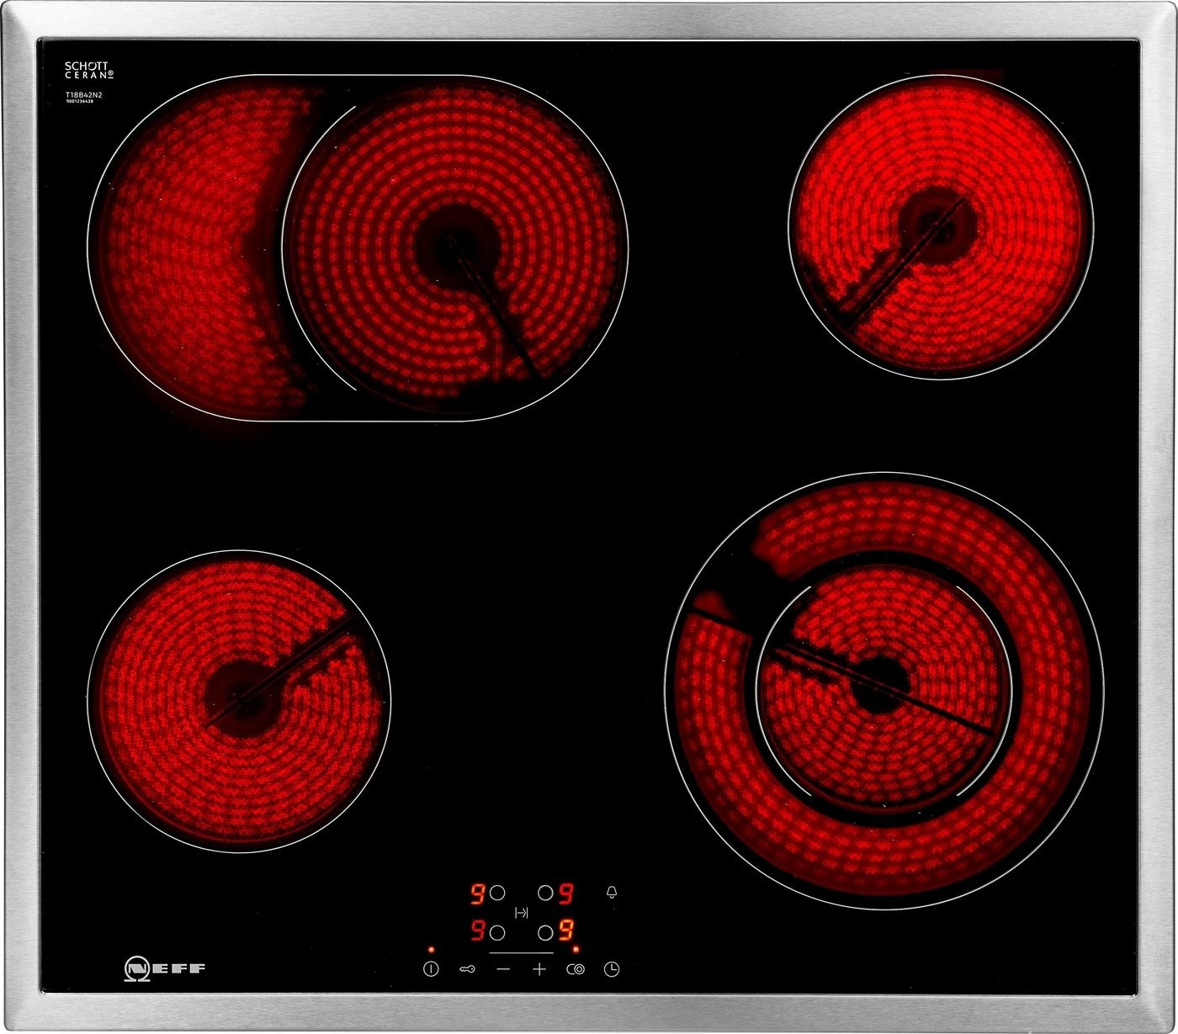Tap the indicator light above the power key
The image size is (1178, 1034).
(x=432, y=949)
